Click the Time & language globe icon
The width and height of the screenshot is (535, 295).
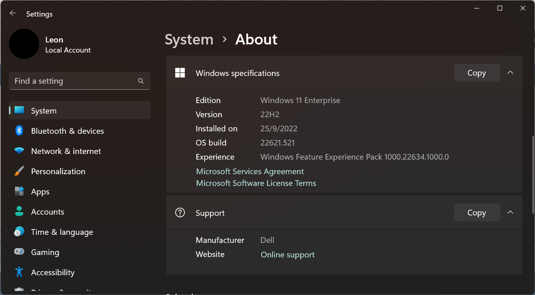tap(19, 232)
